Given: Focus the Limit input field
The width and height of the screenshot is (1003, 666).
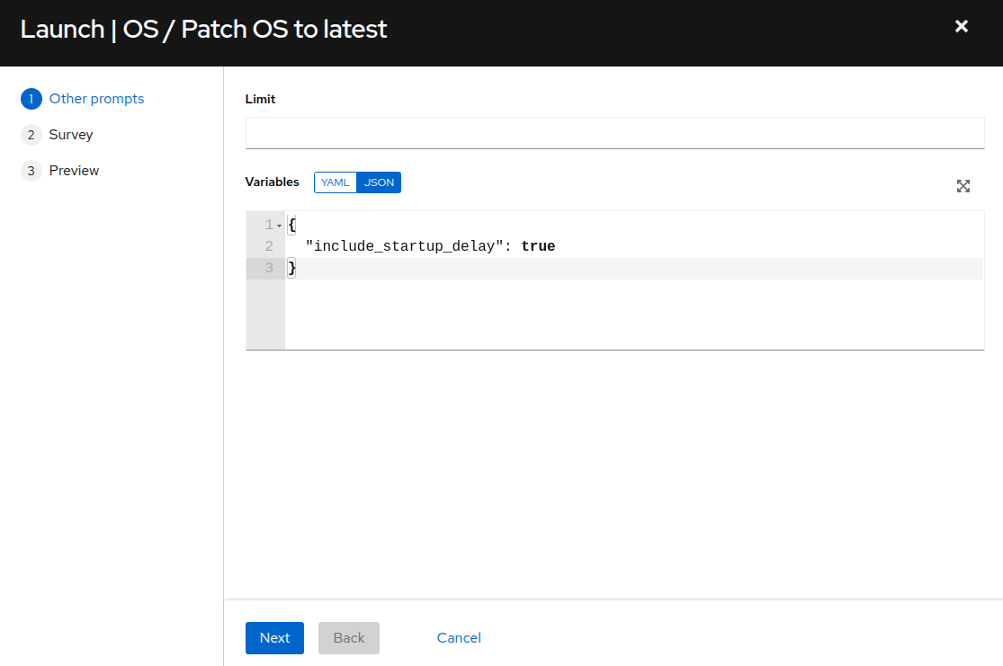Looking at the screenshot, I should tap(614, 133).
